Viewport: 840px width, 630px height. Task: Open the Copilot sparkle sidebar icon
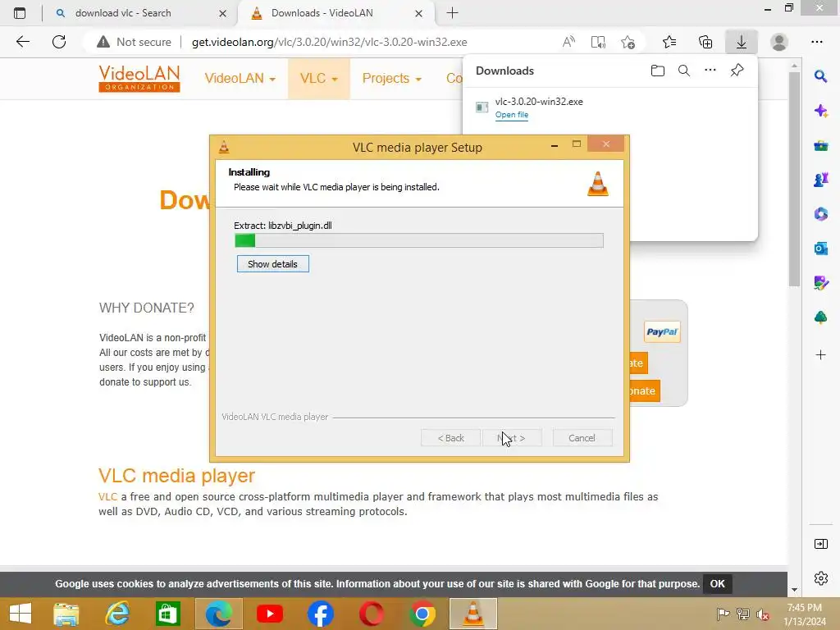click(820, 111)
